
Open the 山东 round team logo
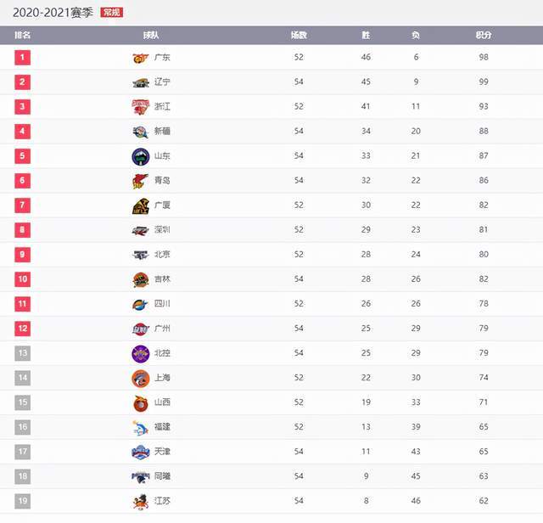[x=141, y=156]
